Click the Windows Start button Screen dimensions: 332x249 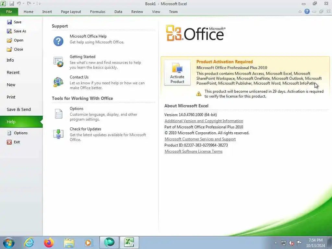tap(9, 243)
